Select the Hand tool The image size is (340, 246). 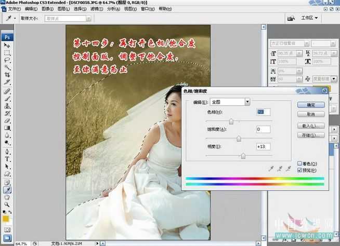[7, 197]
